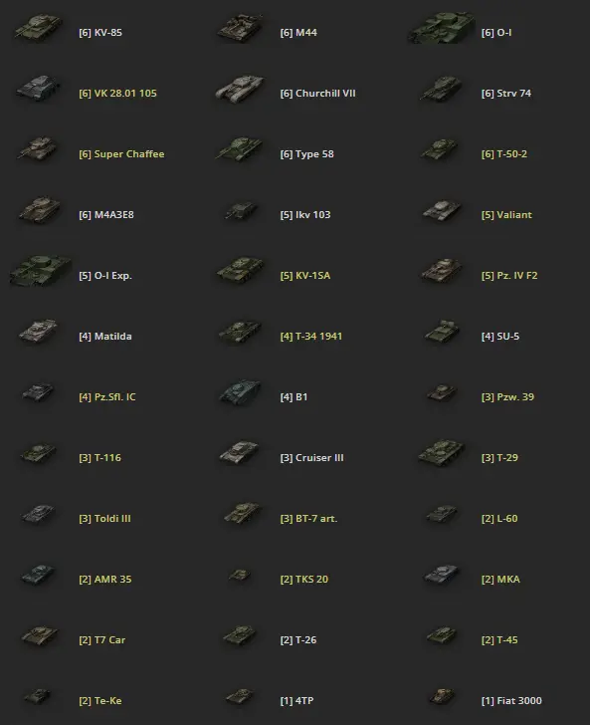Screen dimensions: 590x725
Task: Click the KV-1SA label
Action: pyautogui.click(x=304, y=276)
